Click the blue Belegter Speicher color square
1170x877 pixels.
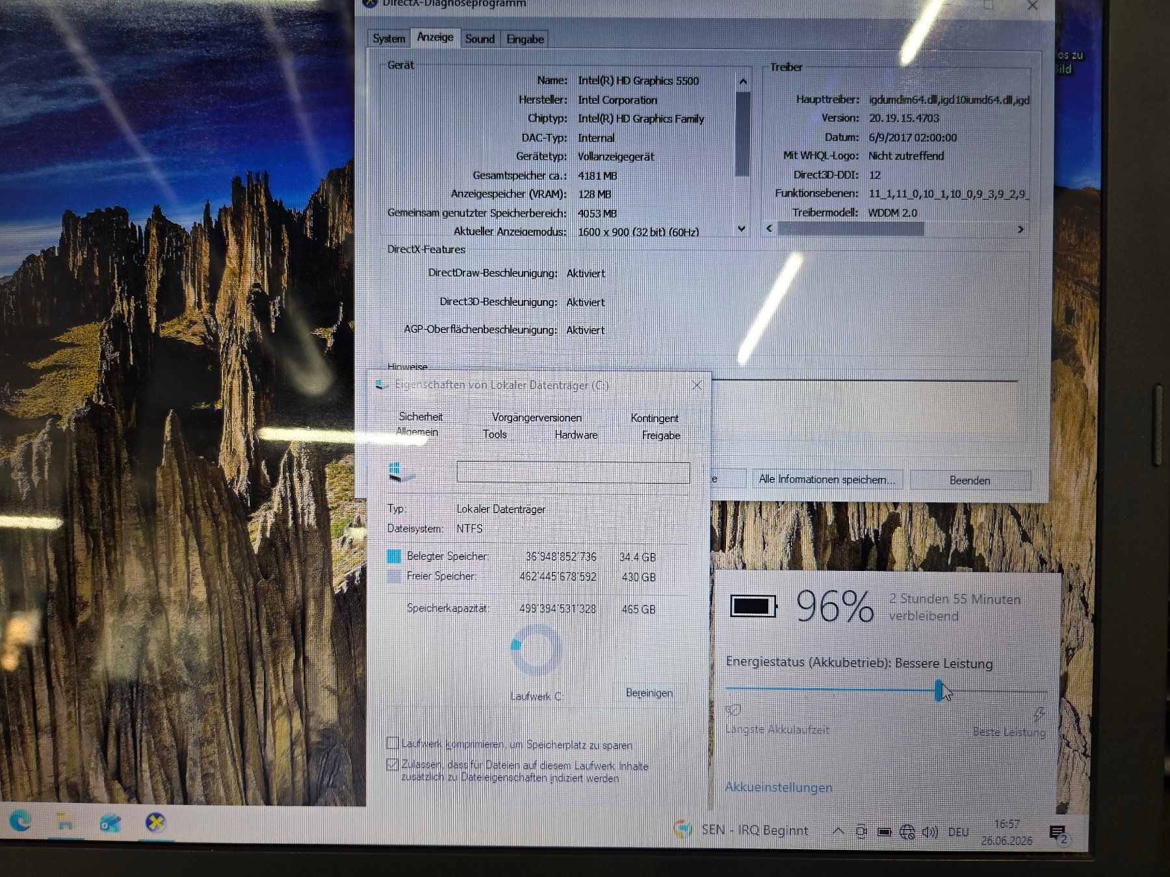(394, 556)
